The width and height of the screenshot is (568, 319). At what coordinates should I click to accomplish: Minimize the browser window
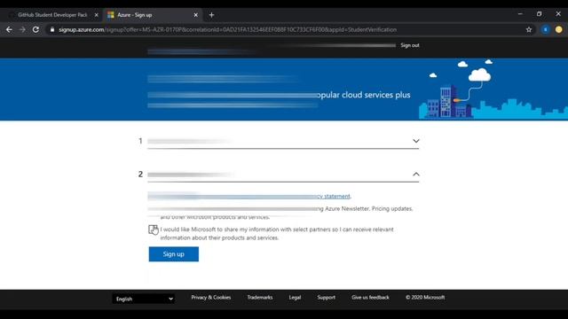coord(520,14)
